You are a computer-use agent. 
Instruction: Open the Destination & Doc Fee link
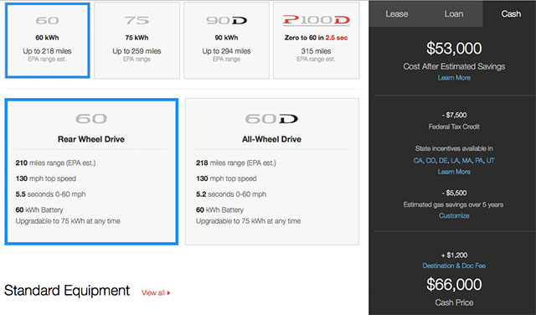click(454, 266)
